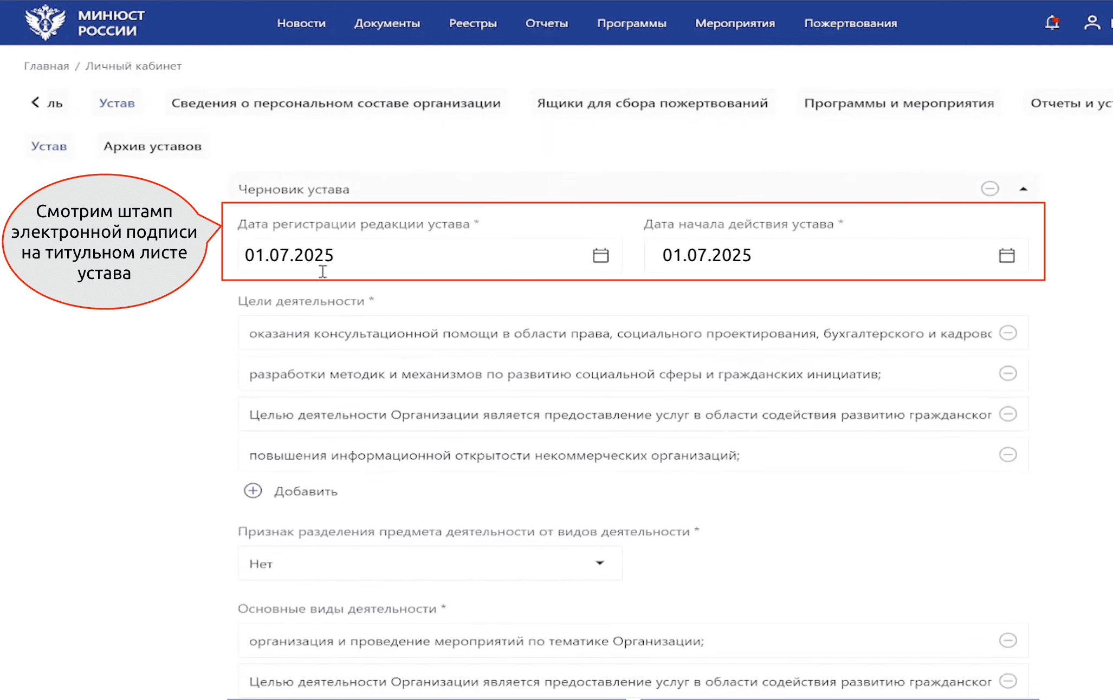This screenshot has width=1113, height=700.
Task: Open calendar picker for "Дата начала действия устава"
Action: [x=1006, y=255]
